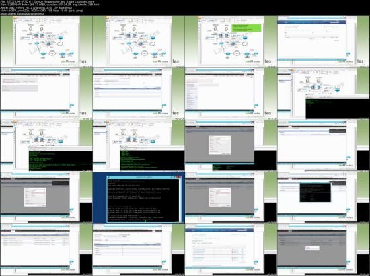Open blue-header web page thumbnail without license table
The height and width of the screenshot is (276, 370).
324,42
